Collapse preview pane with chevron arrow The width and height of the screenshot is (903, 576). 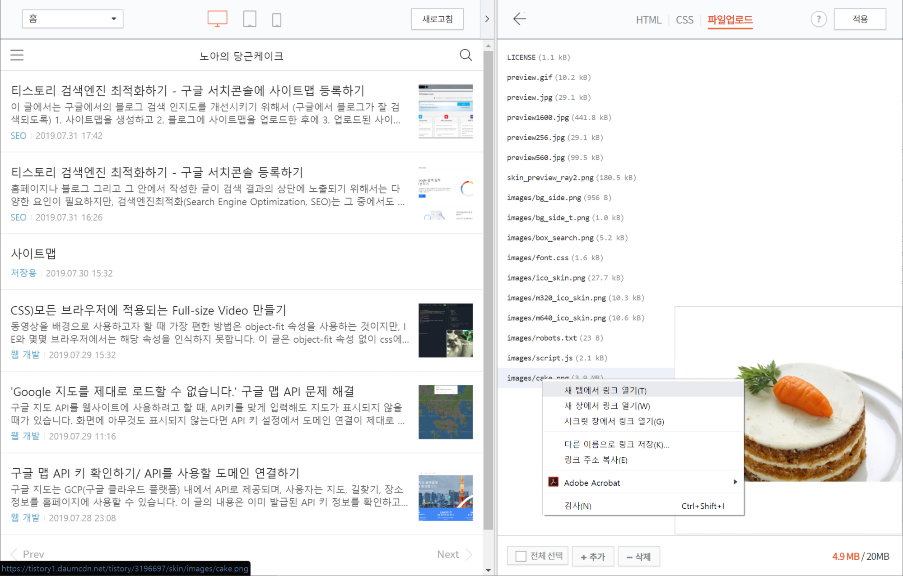(x=487, y=19)
